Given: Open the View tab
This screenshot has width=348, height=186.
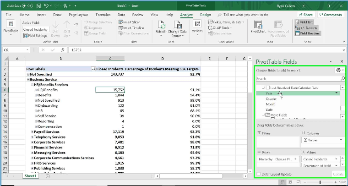Looking at the screenshot, I should 154,15.
